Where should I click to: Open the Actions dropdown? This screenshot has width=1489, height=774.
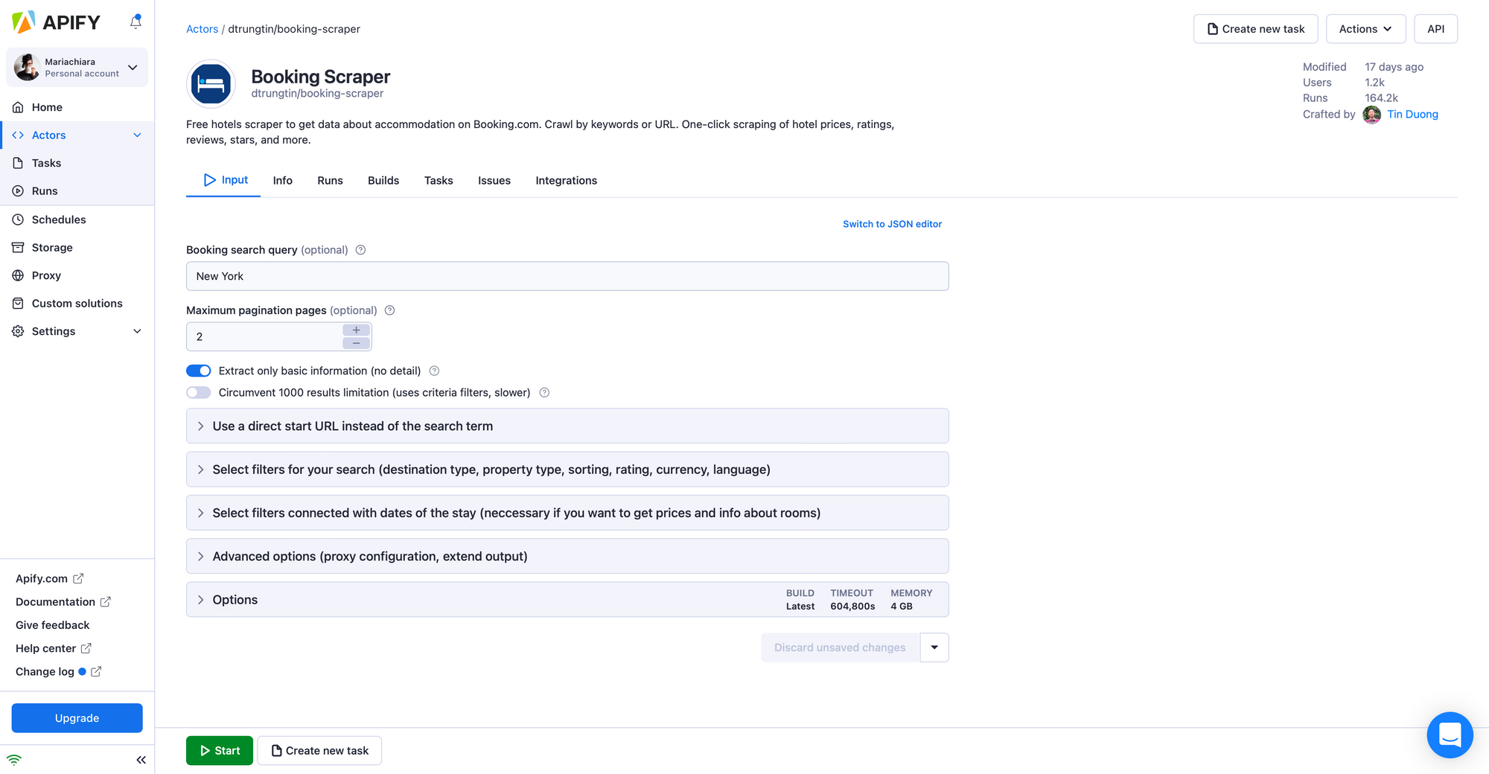tap(1365, 29)
